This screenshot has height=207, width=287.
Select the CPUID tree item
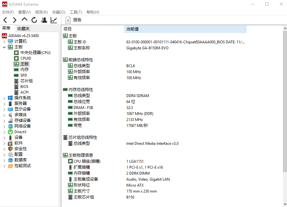click(x=26, y=58)
